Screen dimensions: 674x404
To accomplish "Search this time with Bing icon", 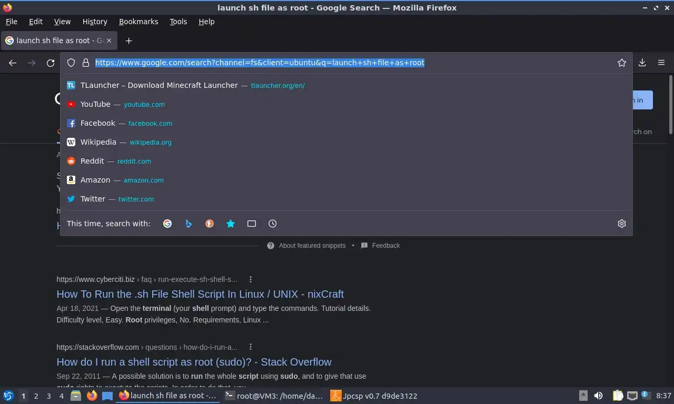I will tap(189, 224).
